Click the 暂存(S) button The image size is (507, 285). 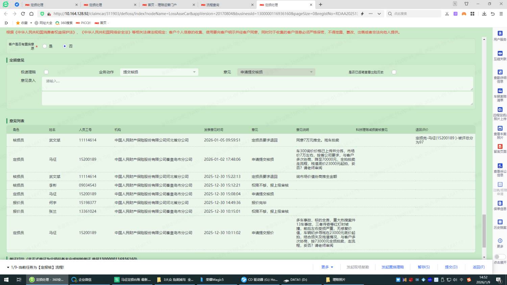click(424, 267)
